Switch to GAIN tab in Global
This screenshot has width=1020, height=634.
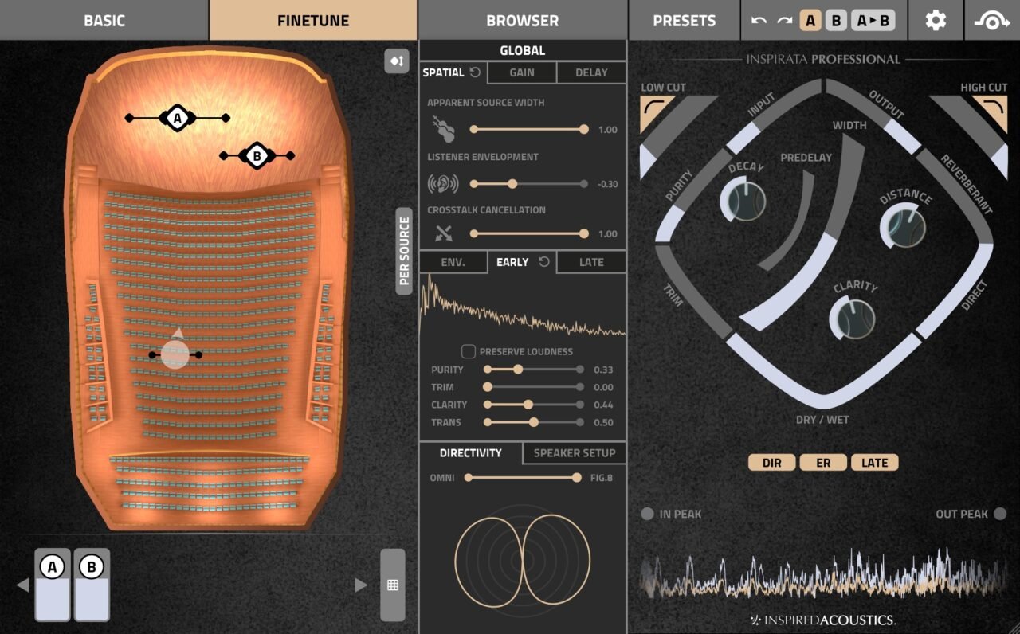(x=521, y=72)
